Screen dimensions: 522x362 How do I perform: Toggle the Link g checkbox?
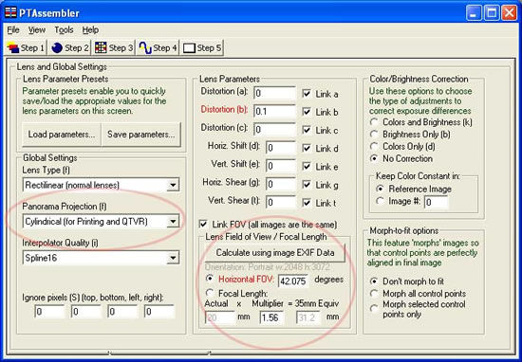307,185
